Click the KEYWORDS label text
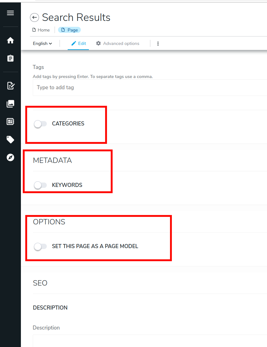Screen dimensions: 267x347 click(x=67, y=185)
